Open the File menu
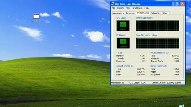The width and height of the screenshot is (191, 107). pos(113,8)
